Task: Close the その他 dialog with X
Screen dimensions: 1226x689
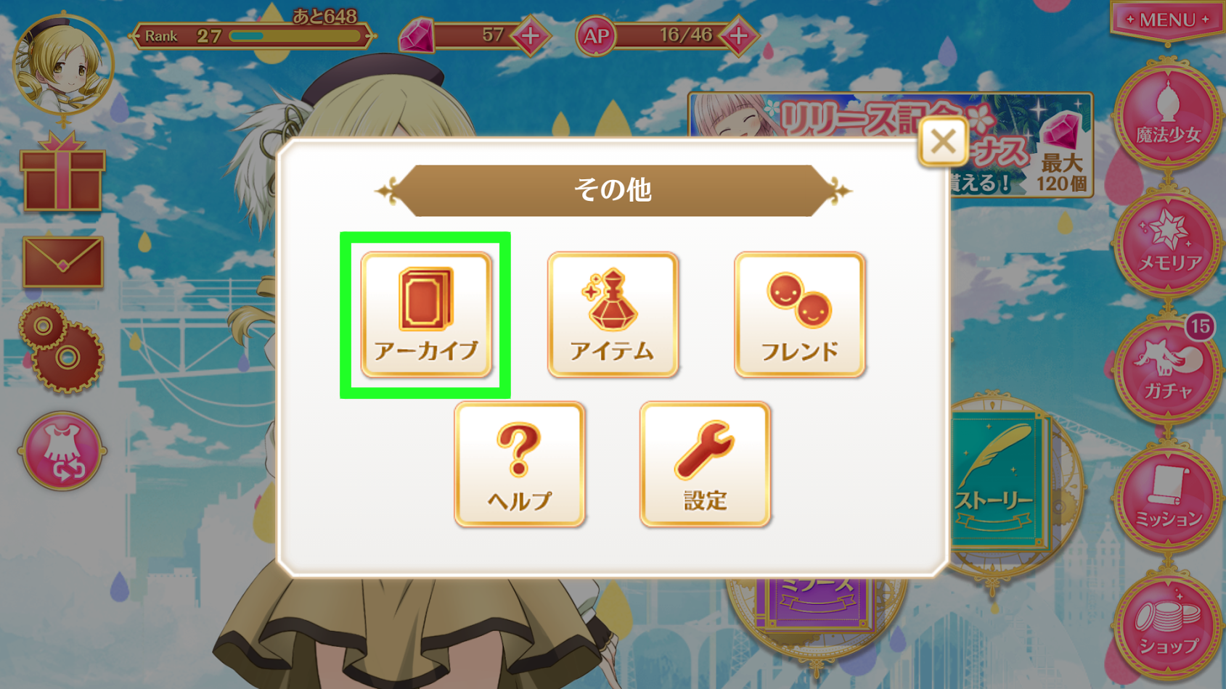Action: coord(943,141)
